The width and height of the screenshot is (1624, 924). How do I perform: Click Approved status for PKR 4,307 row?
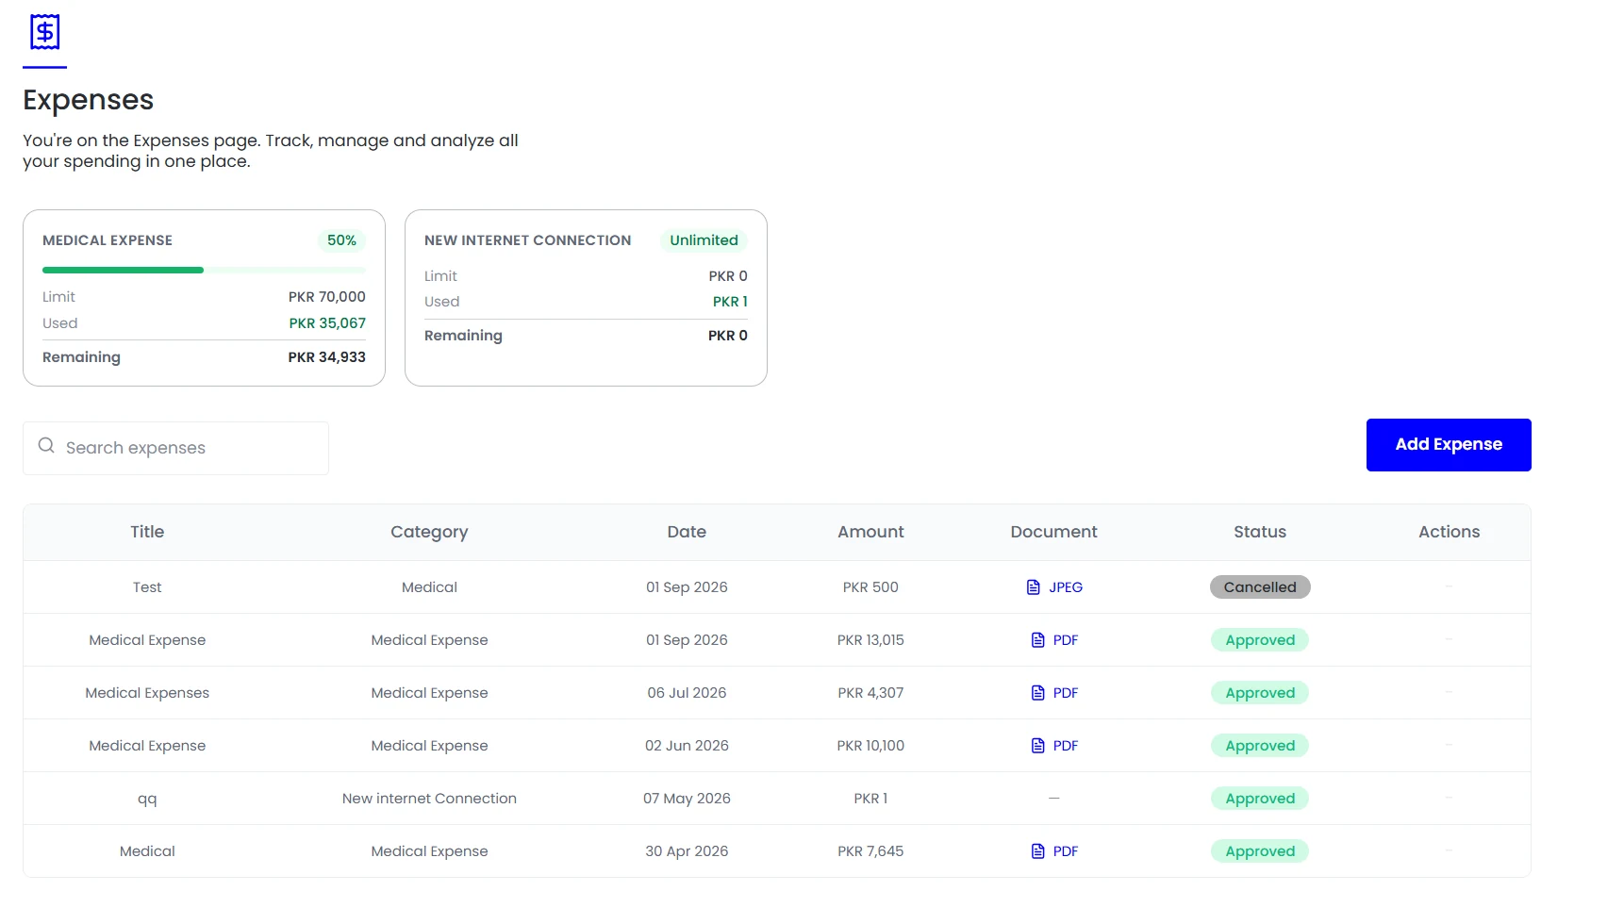[x=1260, y=693]
